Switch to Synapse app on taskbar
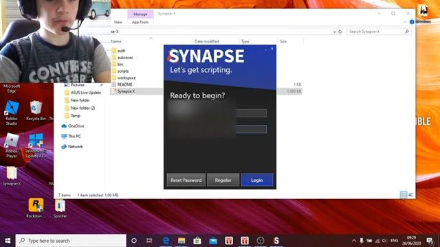Screen dimensions: 440x247 click(x=276, y=241)
